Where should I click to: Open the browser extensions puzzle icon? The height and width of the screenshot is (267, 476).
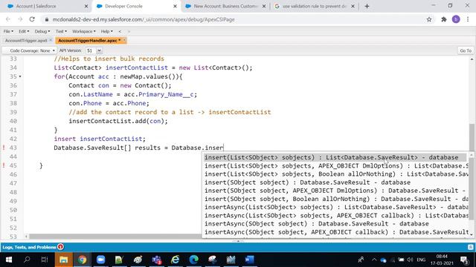point(444,19)
